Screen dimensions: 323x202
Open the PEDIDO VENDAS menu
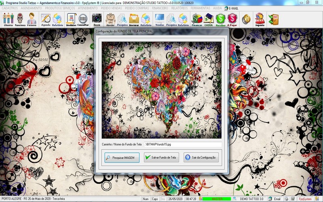[x=111, y=8]
